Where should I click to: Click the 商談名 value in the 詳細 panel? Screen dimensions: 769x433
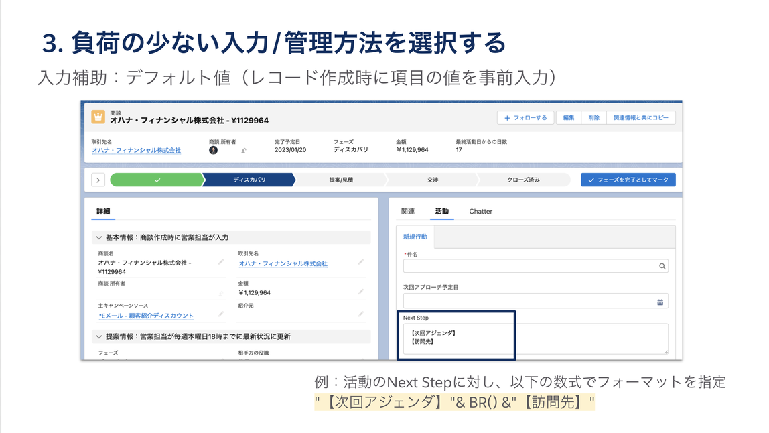point(145,267)
